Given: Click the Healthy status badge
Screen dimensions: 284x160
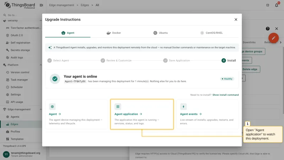Looking at the screenshot, I should [227, 79].
